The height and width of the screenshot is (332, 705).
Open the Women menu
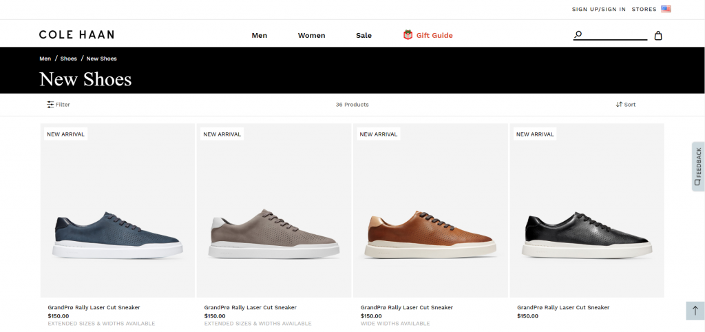pyautogui.click(x=312, y=36)
